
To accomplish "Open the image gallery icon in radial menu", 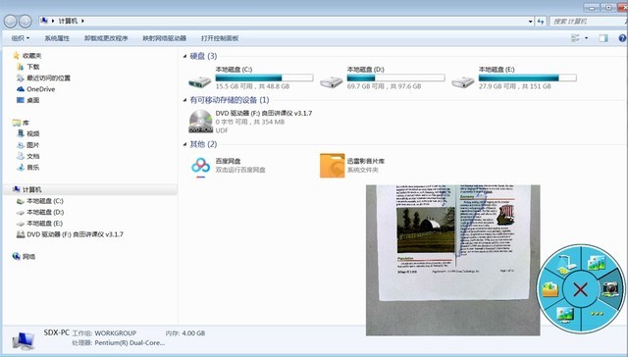I will coord(596,263).
